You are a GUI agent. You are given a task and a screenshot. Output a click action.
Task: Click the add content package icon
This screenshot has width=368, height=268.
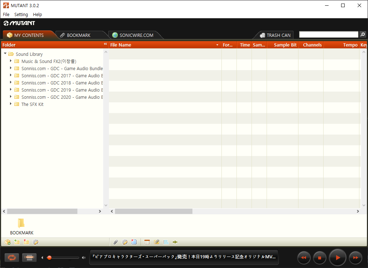[x=8, y=242]
